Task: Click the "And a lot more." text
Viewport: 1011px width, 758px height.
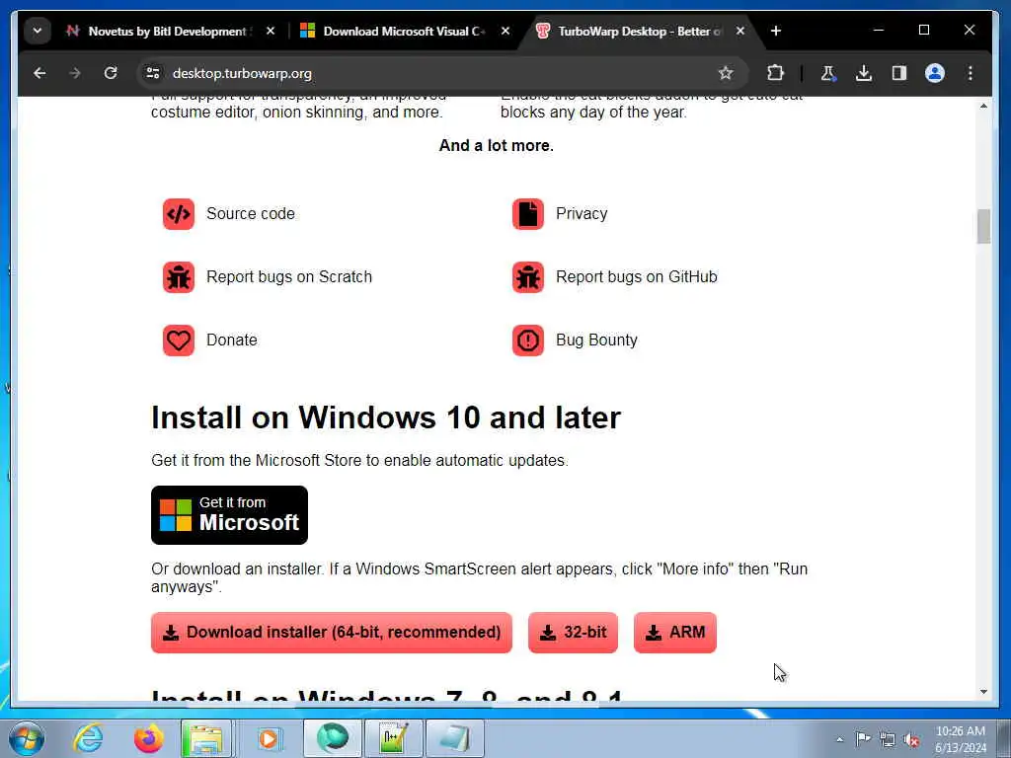Action: (x=497, y=146)
